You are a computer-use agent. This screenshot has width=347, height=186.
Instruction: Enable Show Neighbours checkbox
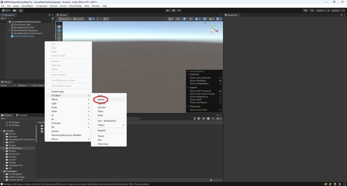point(220,97)
